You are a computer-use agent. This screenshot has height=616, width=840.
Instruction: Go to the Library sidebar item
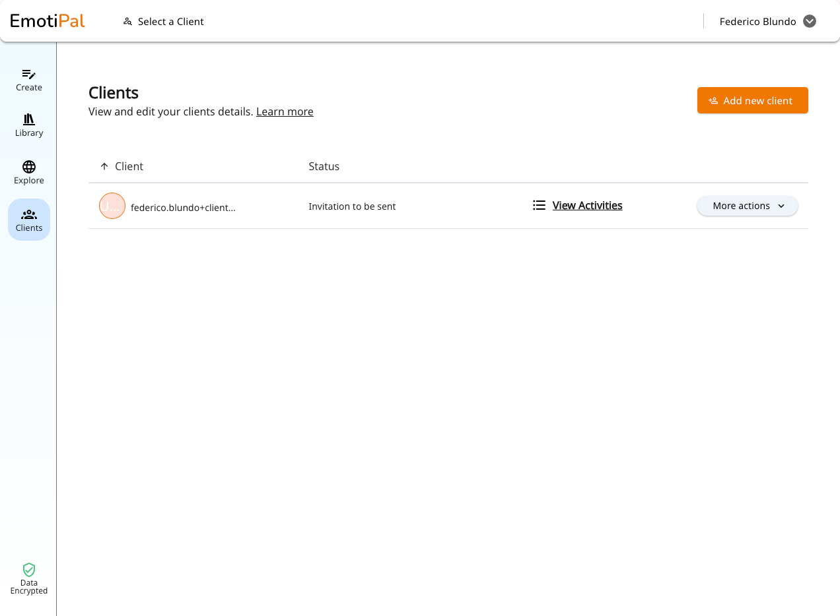29,125
